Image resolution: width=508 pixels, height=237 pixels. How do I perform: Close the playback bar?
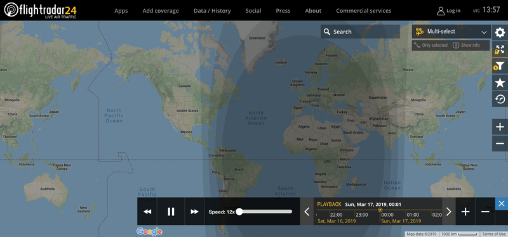pyautogui.click(x=502, y=203)
